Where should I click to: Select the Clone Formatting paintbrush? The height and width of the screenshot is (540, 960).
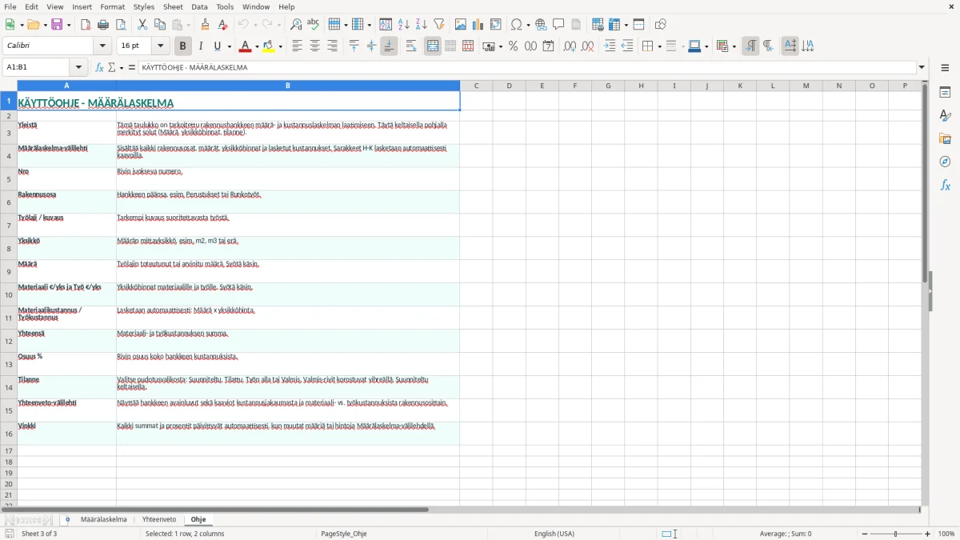pos(205,25)
